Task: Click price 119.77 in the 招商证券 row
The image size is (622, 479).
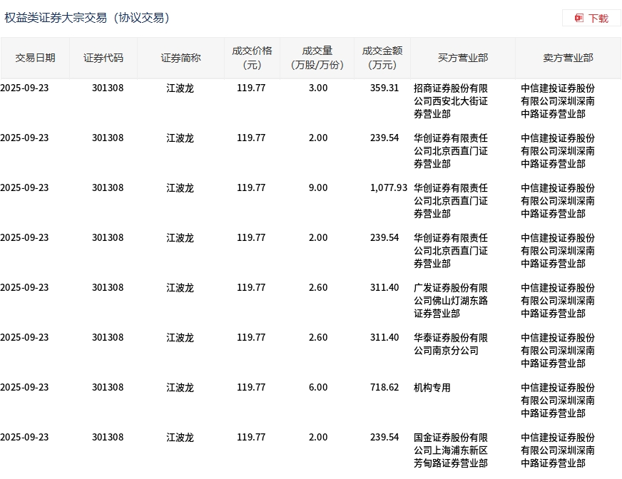Action: point(251,88)
